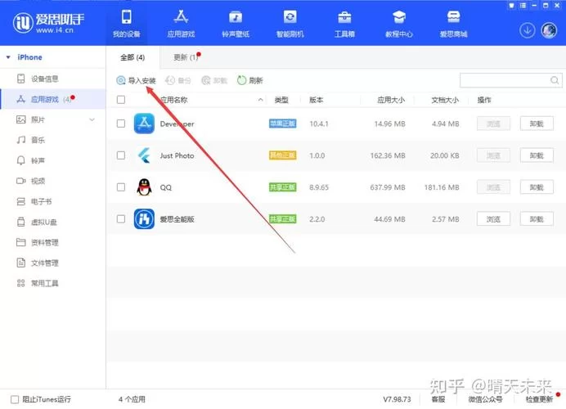Open the list menu icon in title bar
Image resolution: width=566 pixels, height=409 pixels.
tap(523, 6)
